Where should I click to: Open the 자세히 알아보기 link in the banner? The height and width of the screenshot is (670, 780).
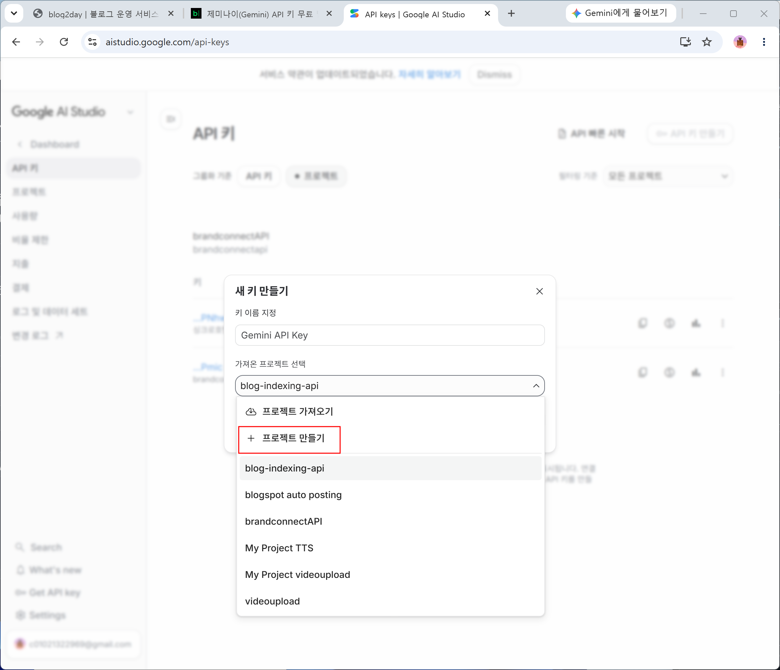(x=430, y=74)
